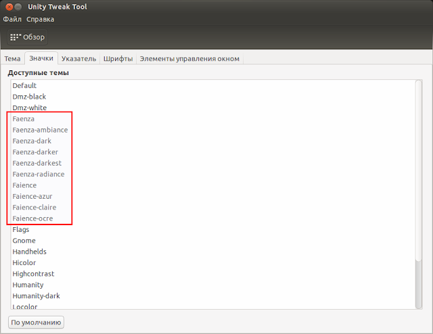
Task: Select the Highcontrast theme
Action: point(213,274)
